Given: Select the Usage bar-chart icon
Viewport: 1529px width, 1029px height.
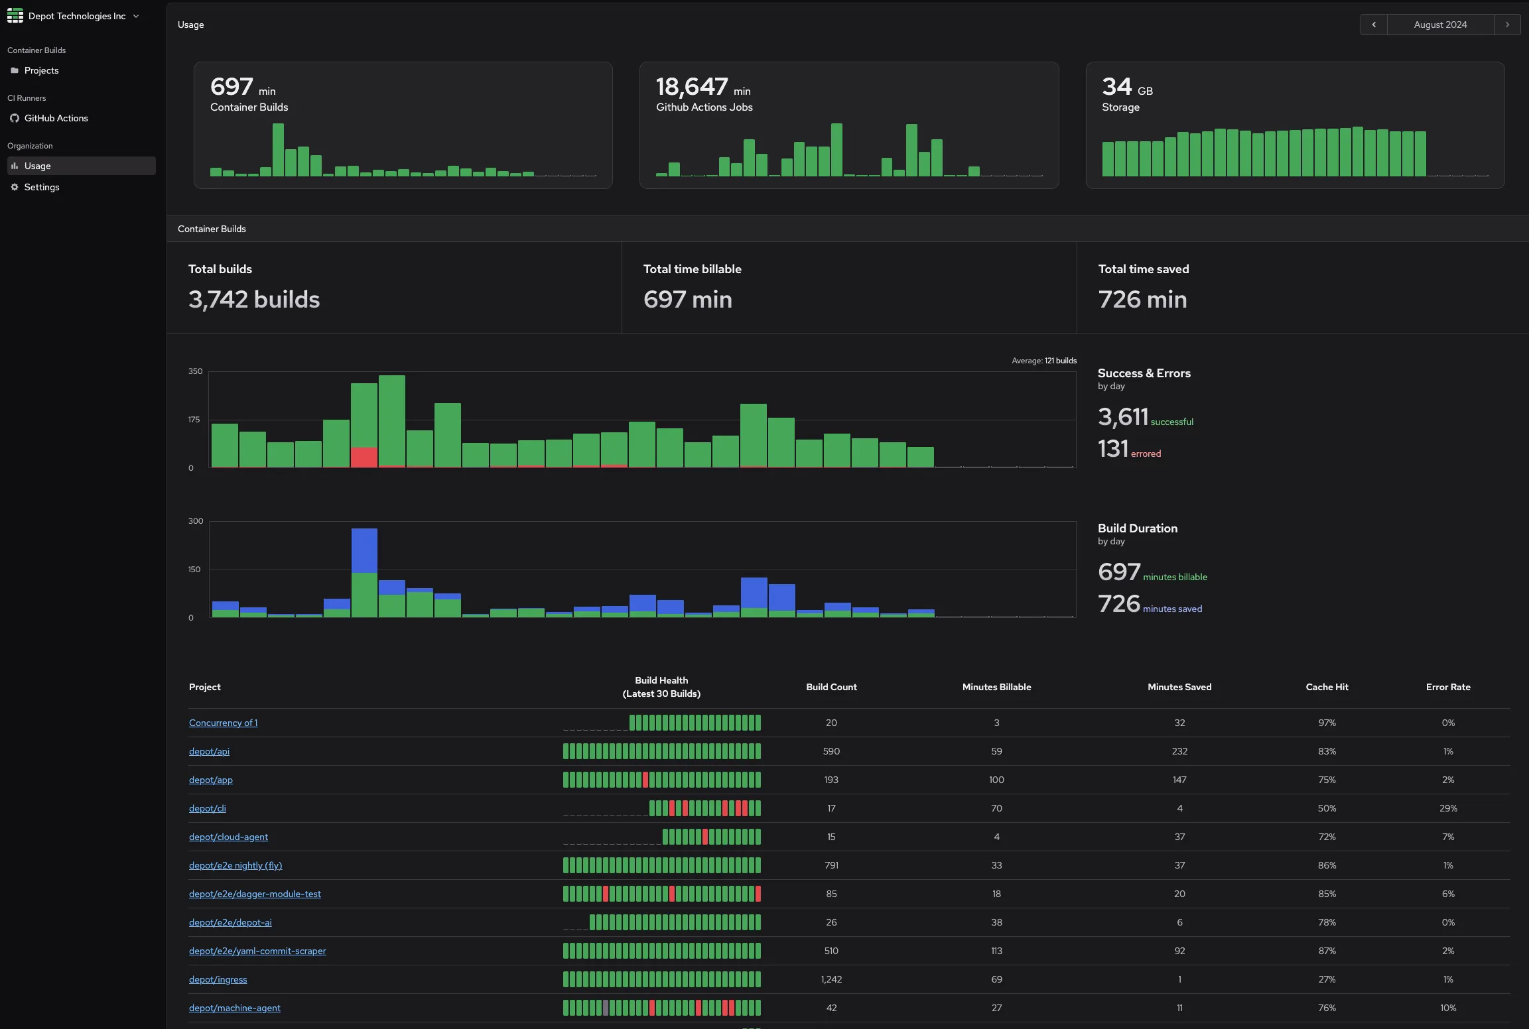Looking at the screenshot, I should (x=15, y=166).
